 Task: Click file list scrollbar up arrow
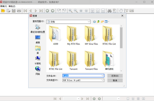tap(121, 26)
